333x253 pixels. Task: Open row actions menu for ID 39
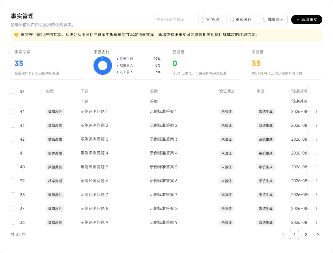coord(317,181)
